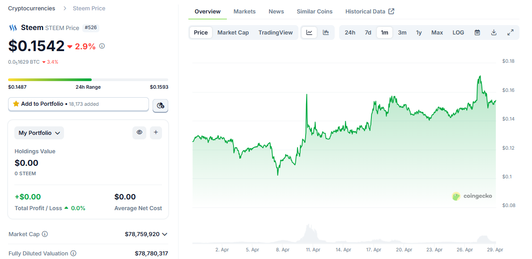This screenshot has height=259, width=532.
Task: Click the Cryptocurrencies breadcrumb link
Action: (x=32, y=9)
